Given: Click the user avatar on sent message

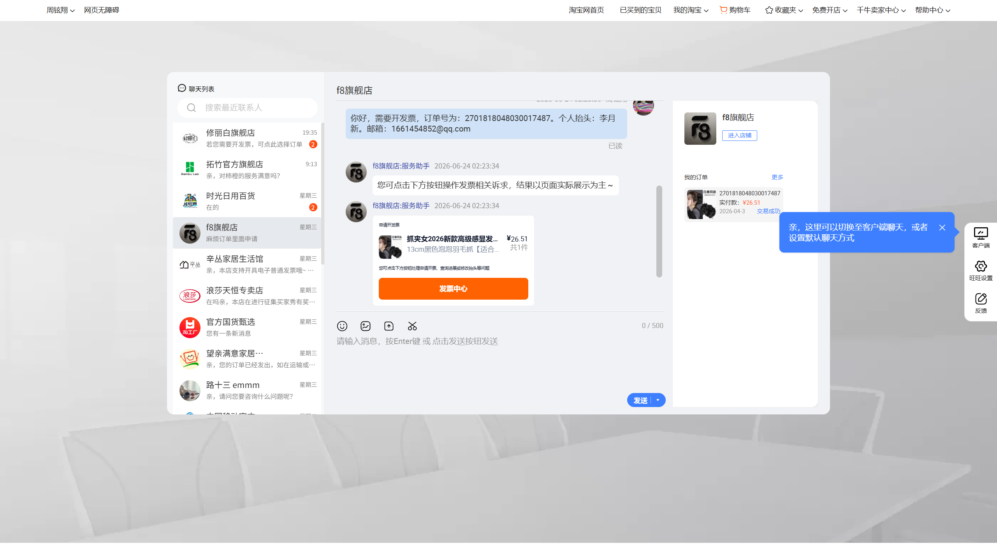Looking at the screenshot, I should (x=643, y=108).
